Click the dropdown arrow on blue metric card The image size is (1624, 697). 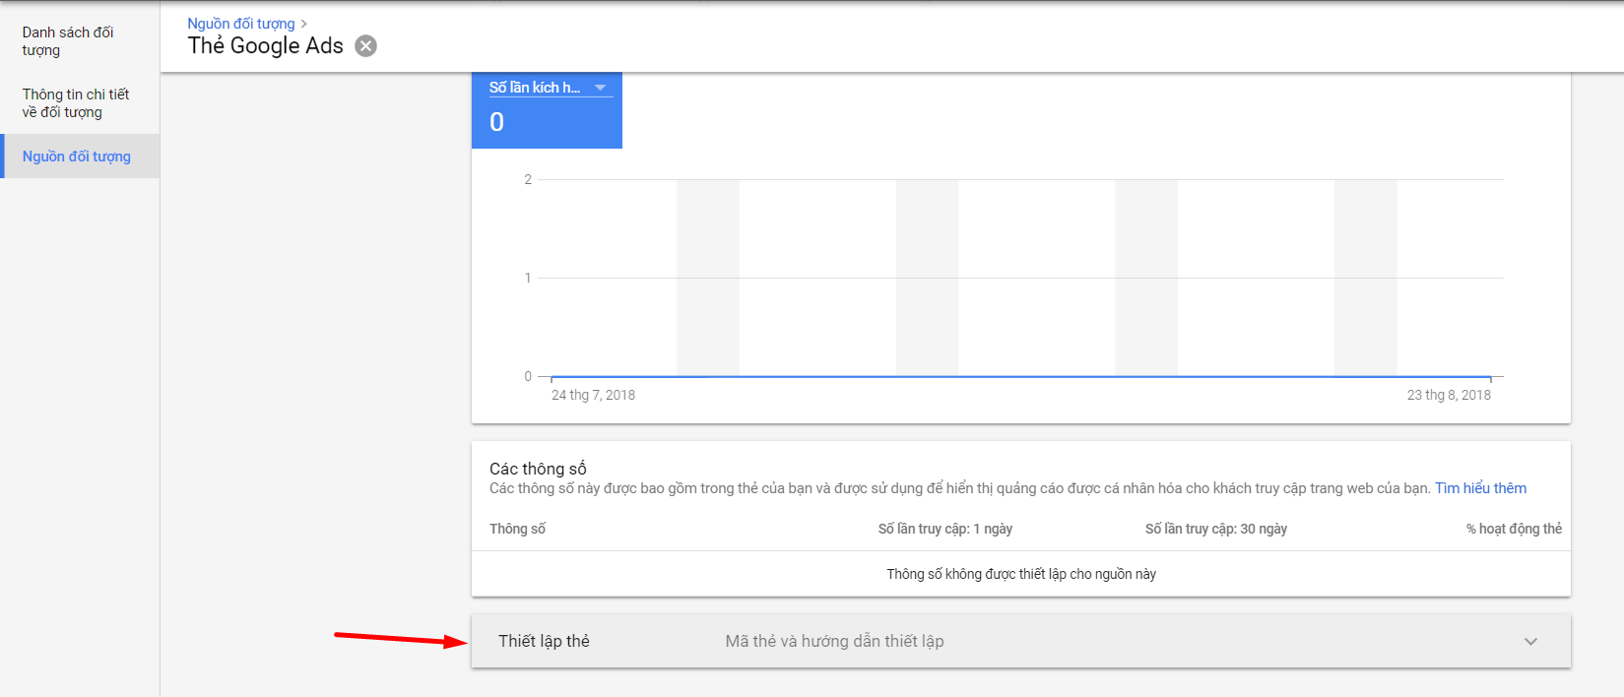click(600, 88)
